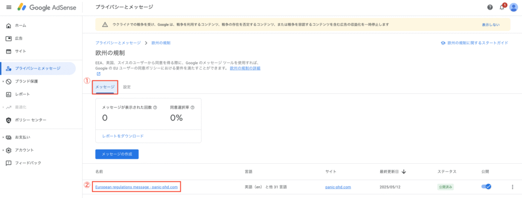Click the 言語 column header

click(x=248, y=171)
